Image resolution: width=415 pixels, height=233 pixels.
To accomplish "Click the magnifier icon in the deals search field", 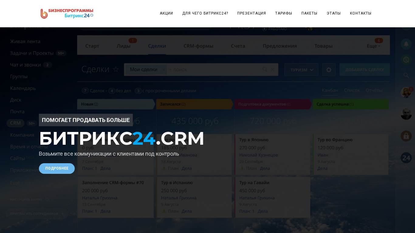I will pyautogui.click(x=265, y=69).
